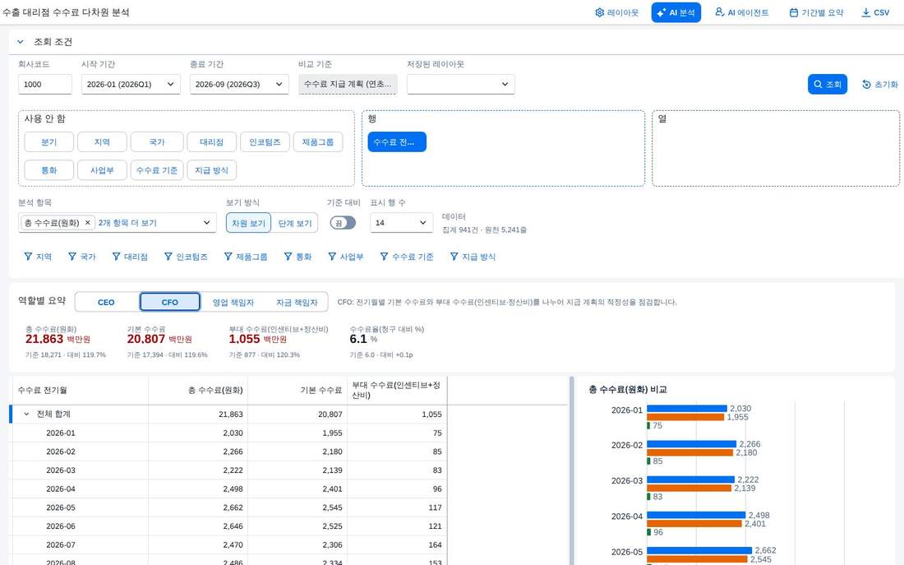Click the 총 수수료(원화) 21,863 KPI value
The height and width of the screenshot is (565, 904).
[44, 340]
